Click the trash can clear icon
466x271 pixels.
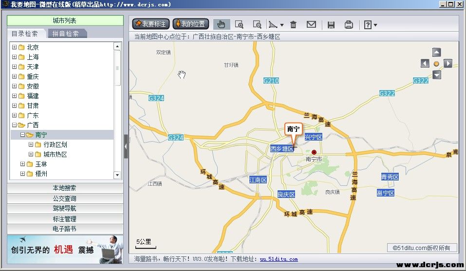click(293, 24)
